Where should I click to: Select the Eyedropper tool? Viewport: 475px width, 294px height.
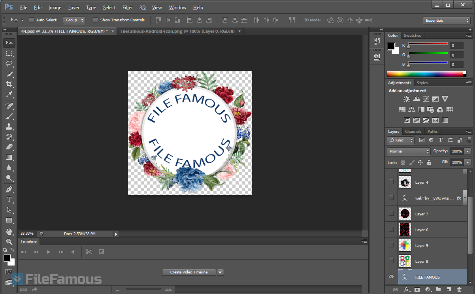coord(9,94)
